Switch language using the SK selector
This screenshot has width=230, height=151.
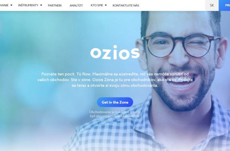[212, 5]
